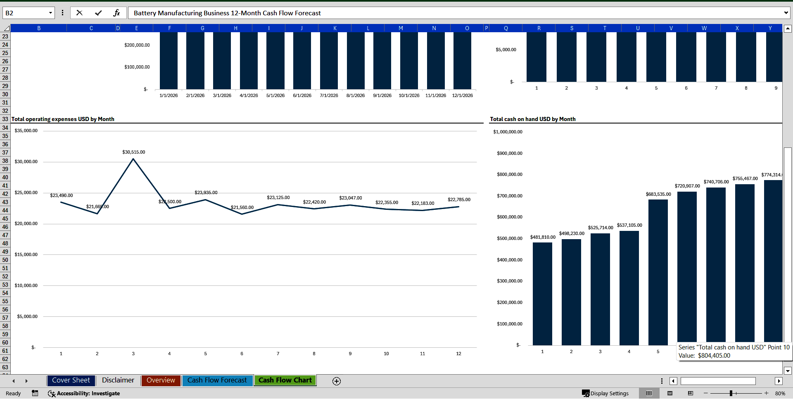Image resolution: width=793 pixels, height=399 pixels.
Task: Expand the formula bar with its arrow
Action: [786, 12]
